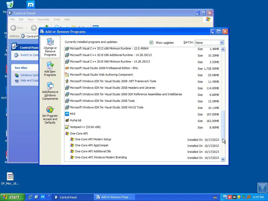Open the Maxthon desktop shortcut icon
268x201 pixels.
pos(31,5)
